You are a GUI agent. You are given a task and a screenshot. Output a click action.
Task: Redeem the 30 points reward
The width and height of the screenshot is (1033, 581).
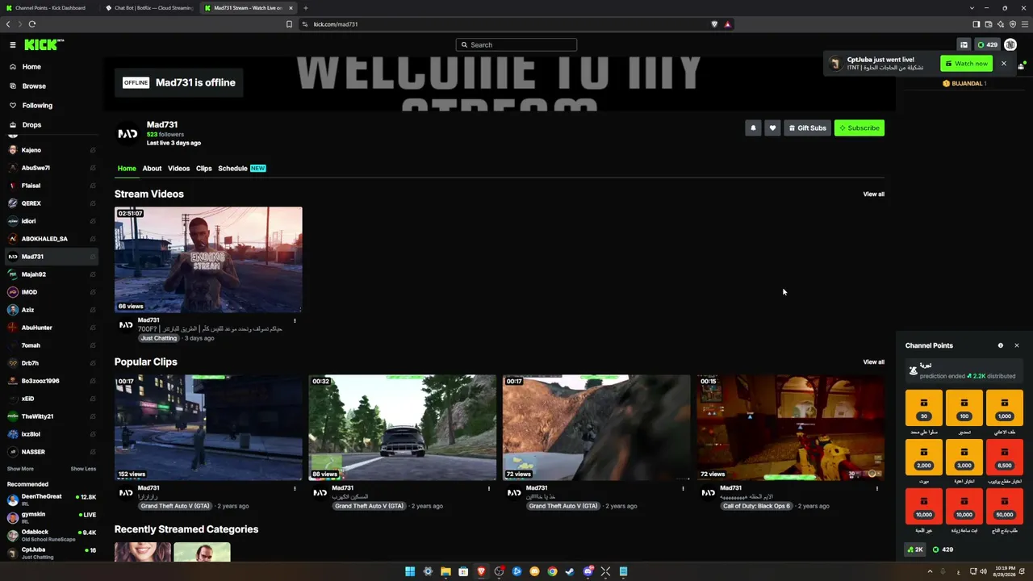pyautogui.click(x=924, y=408)
